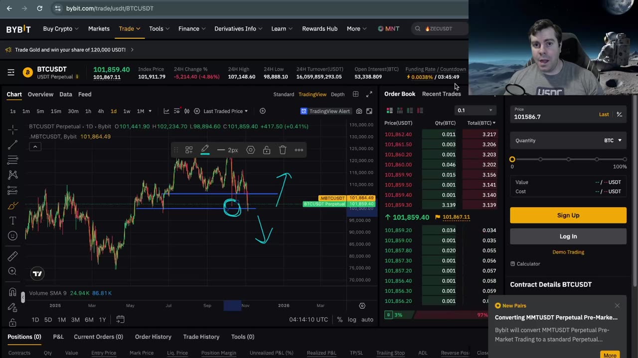Click the add plus circle icon
Viewport: 638px width, 358px height.
262,111
